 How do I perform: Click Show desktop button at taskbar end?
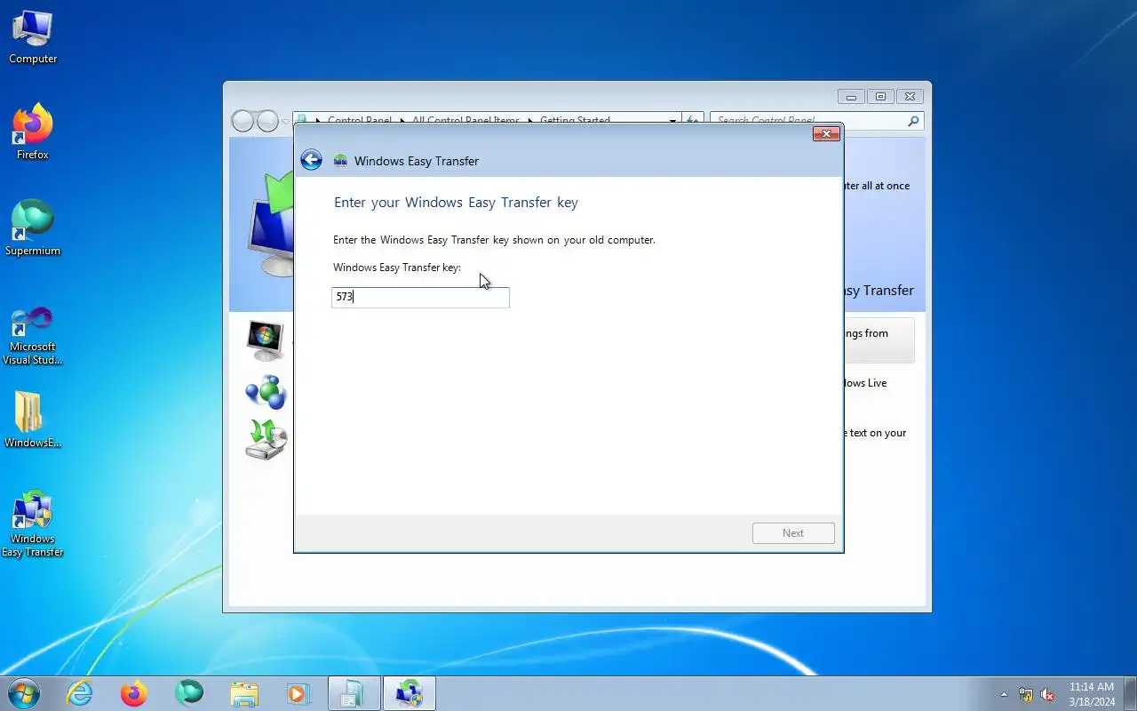point(1130,693)
